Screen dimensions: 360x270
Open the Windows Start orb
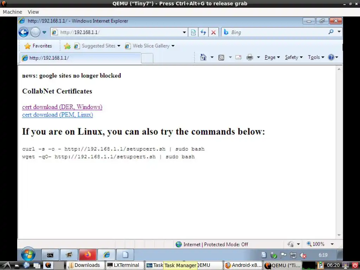click(x=28, y=255)
